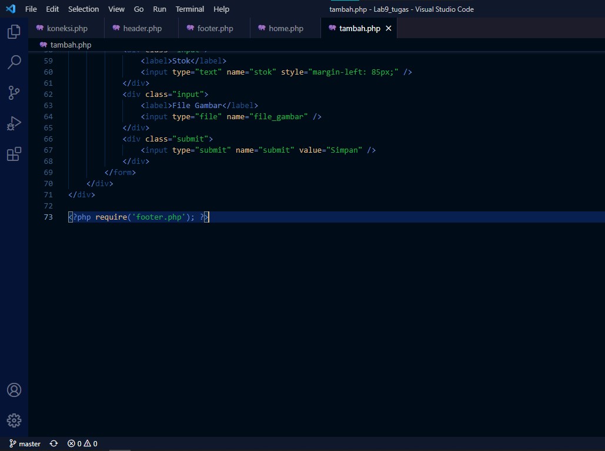605x451 pixels.
Task: Open the Search view in activity bar
Action: point(14,62)
